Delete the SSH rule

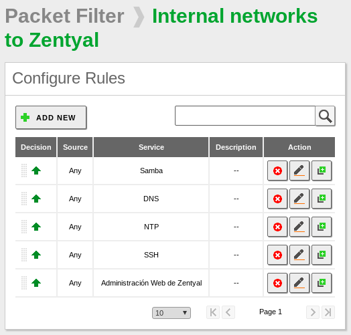tap(277, 255)
